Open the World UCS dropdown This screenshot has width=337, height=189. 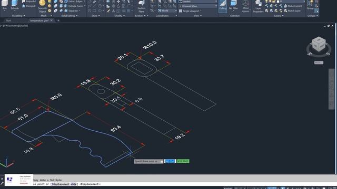click(x=167, y=10)
